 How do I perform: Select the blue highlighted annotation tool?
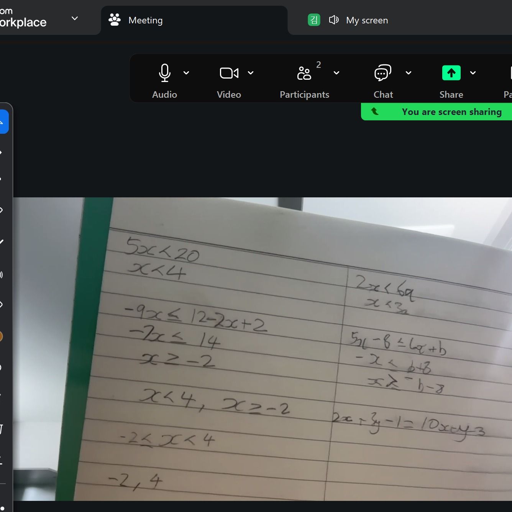pos(3,122)
